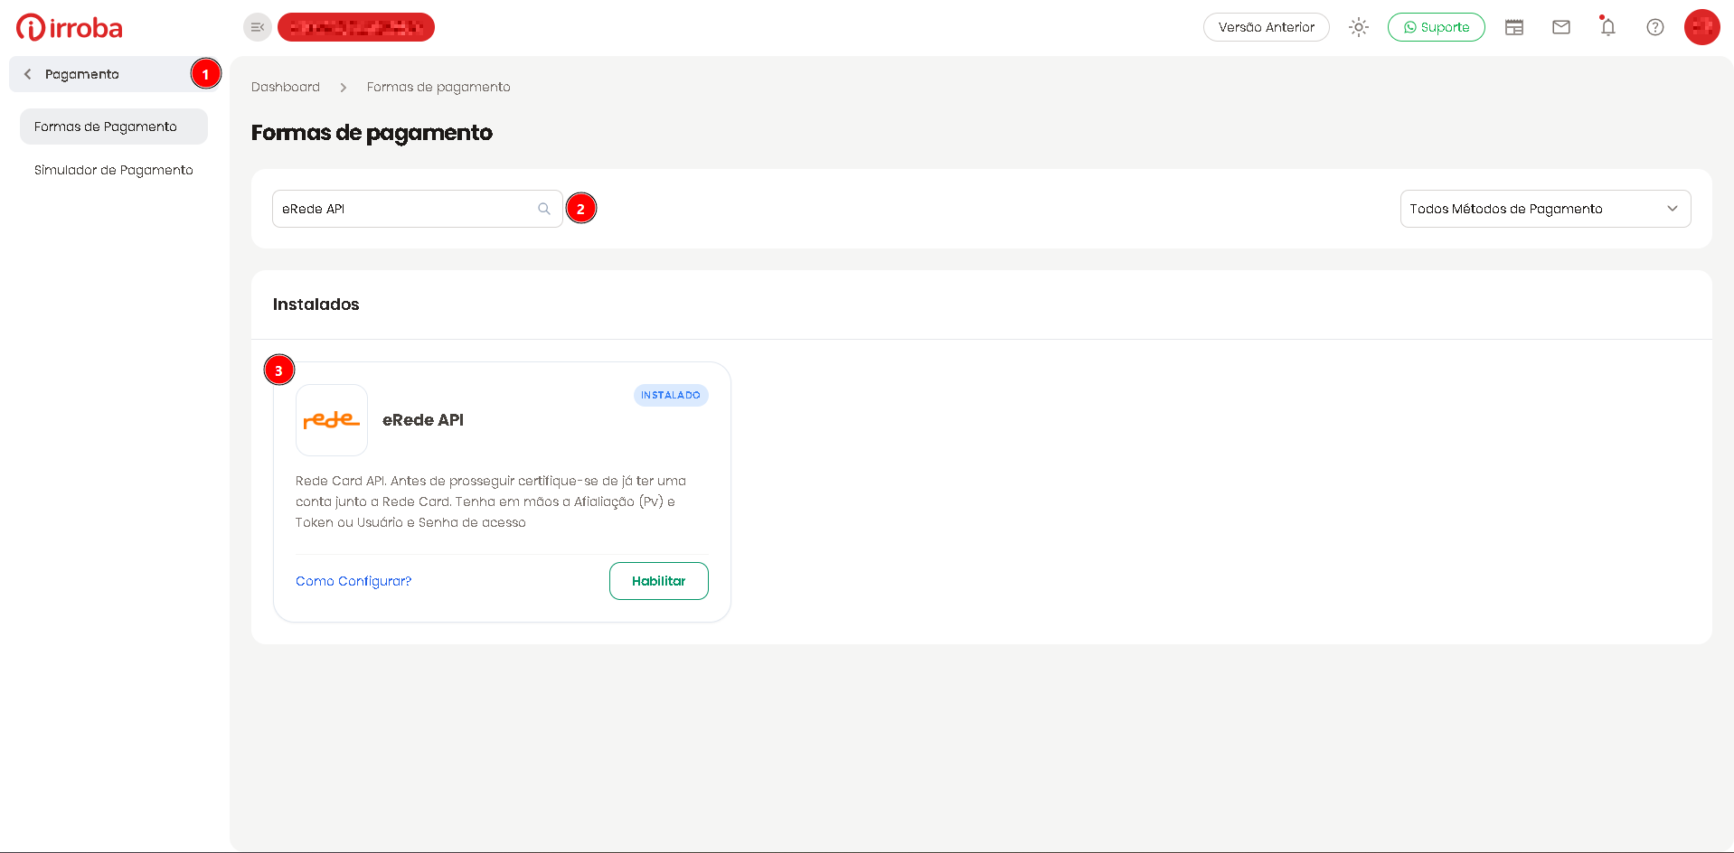Open the storefront layout icon
This screenshot has height=853, width=1734.
point(1513,27)
